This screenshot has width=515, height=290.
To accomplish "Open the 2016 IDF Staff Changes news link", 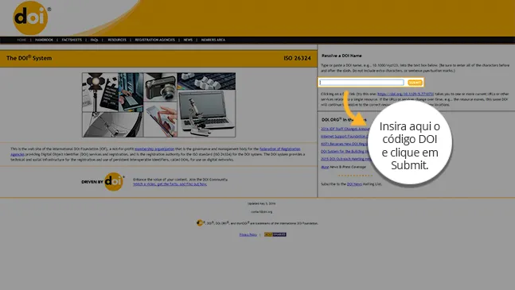I will 345,129.
